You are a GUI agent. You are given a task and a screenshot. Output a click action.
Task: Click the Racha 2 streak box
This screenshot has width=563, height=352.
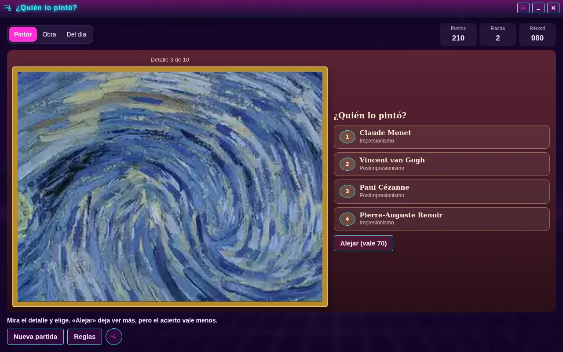(x=498, y=34)
